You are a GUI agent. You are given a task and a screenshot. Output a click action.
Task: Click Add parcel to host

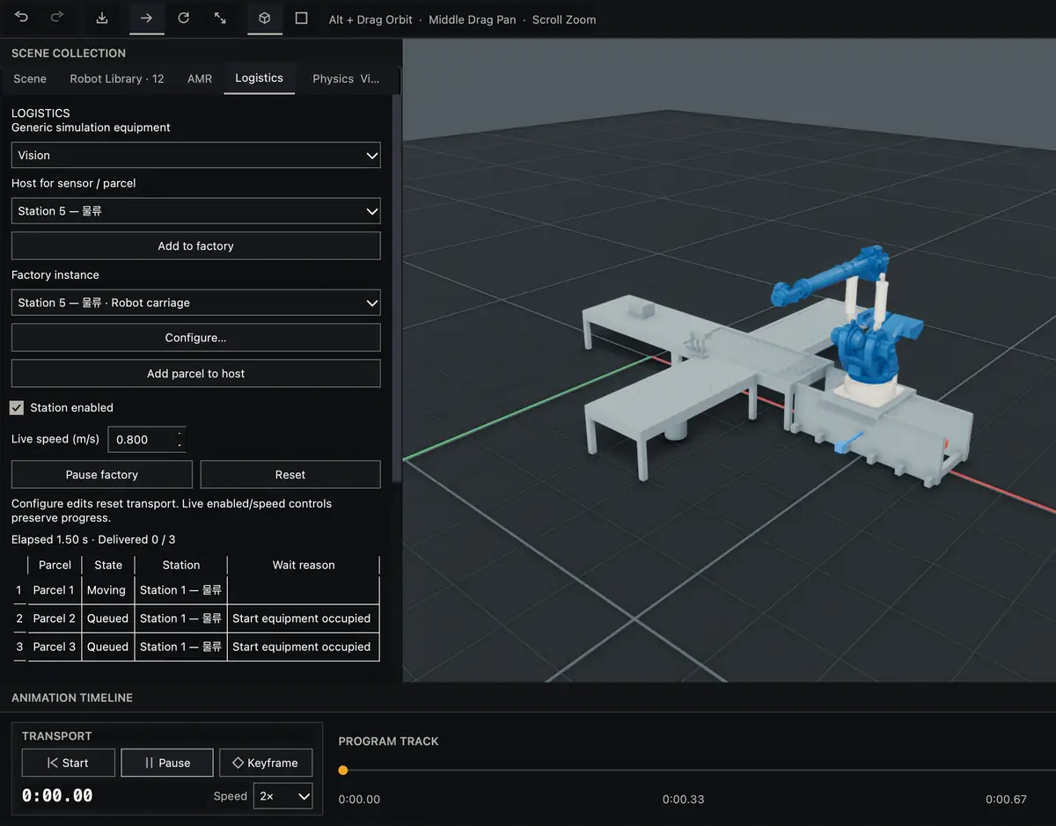pyautogui.click(x=195, y=374)
